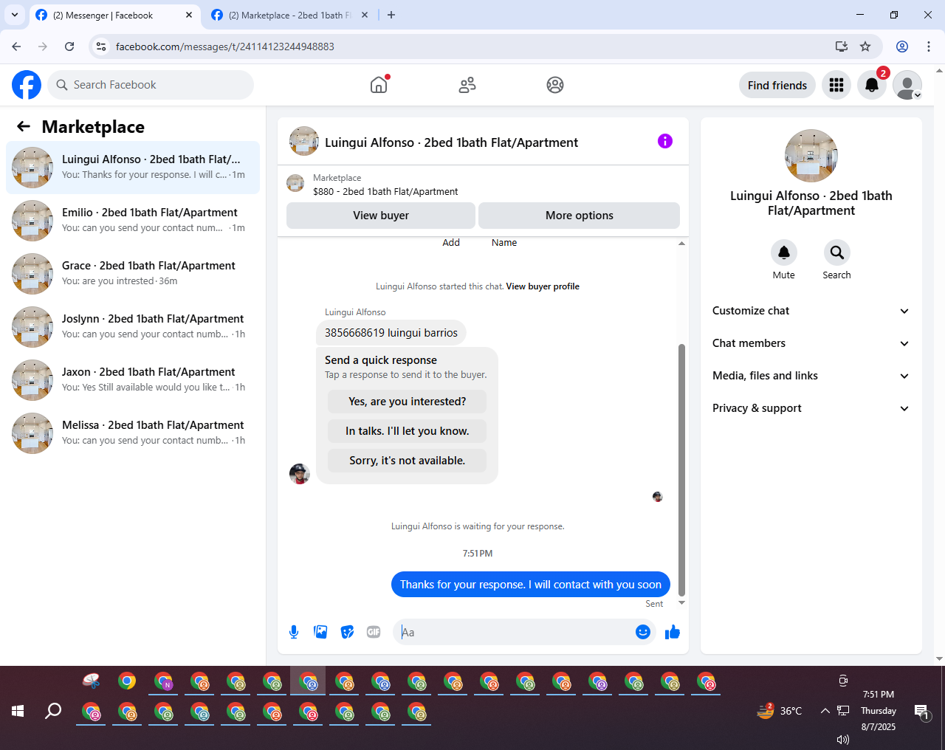Show hidden system tray icons
Viewport: 945px width, 750px height.
click(x=825, y=711)
